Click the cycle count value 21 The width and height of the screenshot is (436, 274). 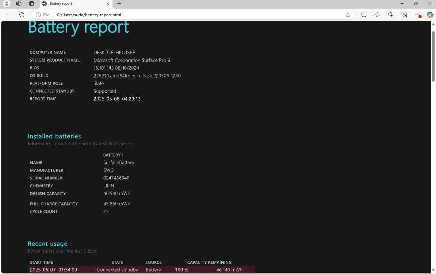pos(106,211)
